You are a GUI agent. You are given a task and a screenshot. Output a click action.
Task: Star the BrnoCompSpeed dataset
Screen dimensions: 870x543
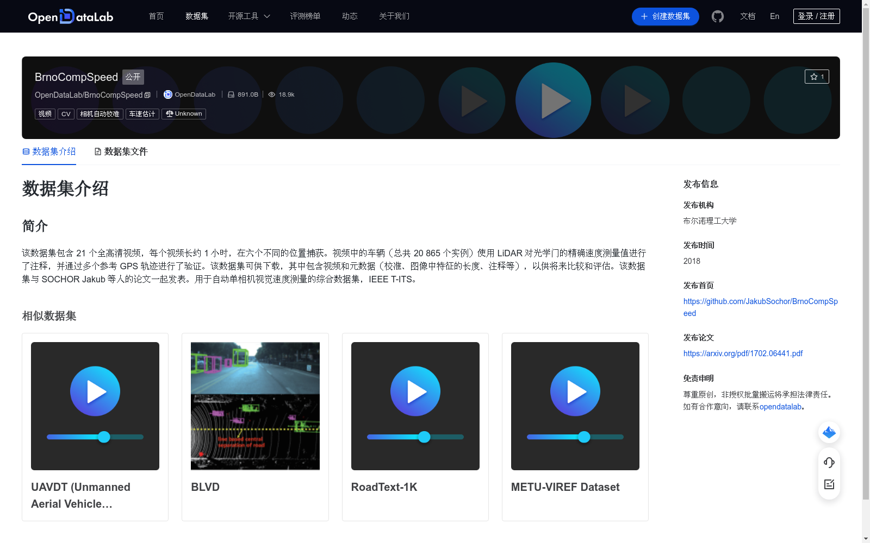coord(817,77)
